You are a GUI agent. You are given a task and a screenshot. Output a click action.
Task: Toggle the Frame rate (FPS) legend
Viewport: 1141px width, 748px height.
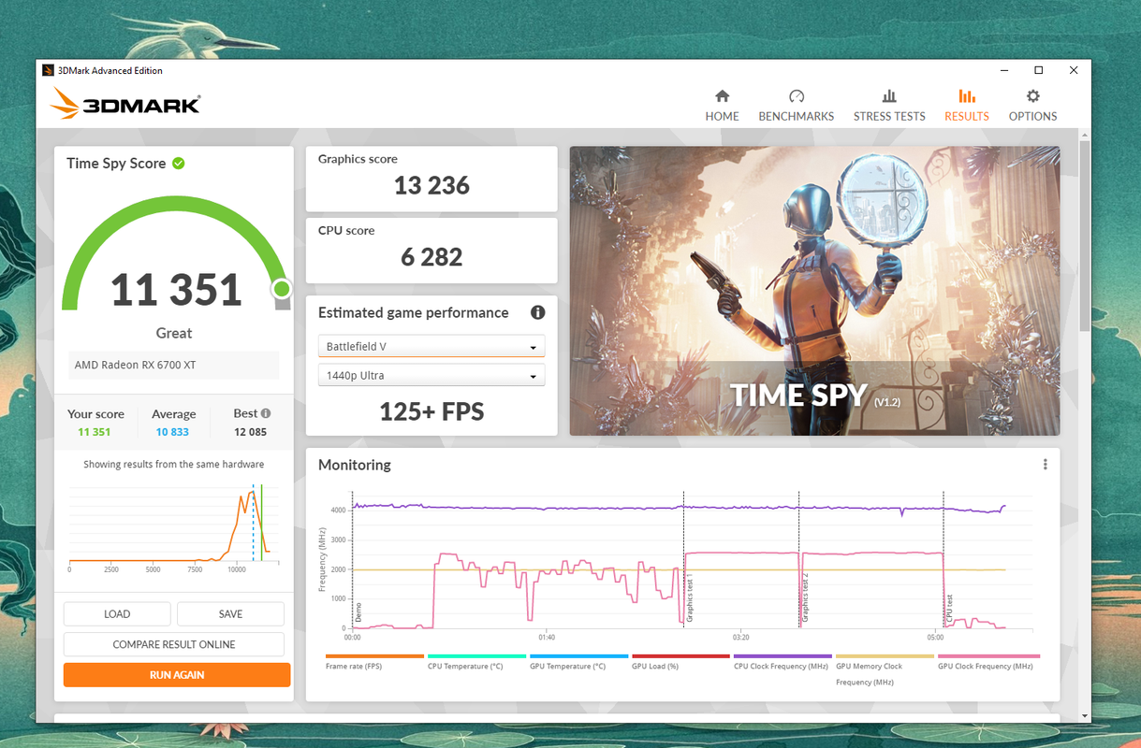coord(374,662)
